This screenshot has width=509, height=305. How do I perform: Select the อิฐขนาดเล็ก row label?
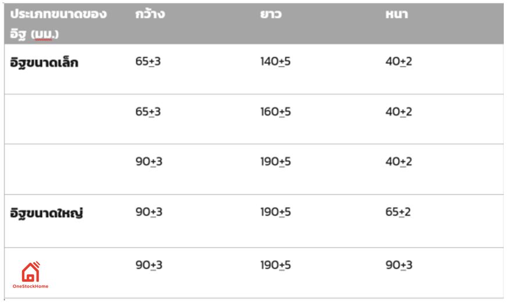pyautogui.click(x=44, y=63)
